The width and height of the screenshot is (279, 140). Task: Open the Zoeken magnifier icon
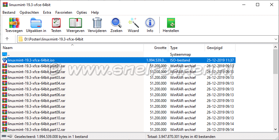tap(116, 23)
